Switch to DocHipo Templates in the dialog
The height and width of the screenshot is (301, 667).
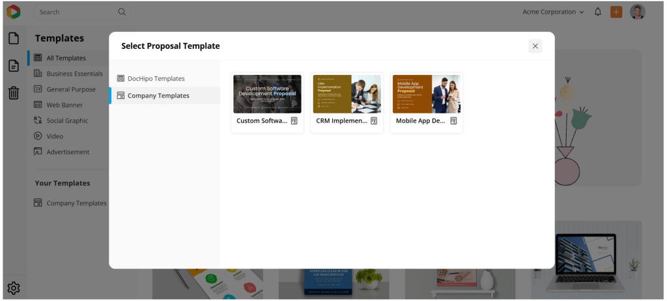(165, 78)
